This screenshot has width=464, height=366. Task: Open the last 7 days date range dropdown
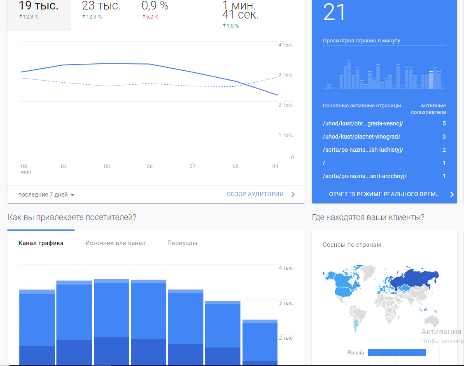[46, 195]
